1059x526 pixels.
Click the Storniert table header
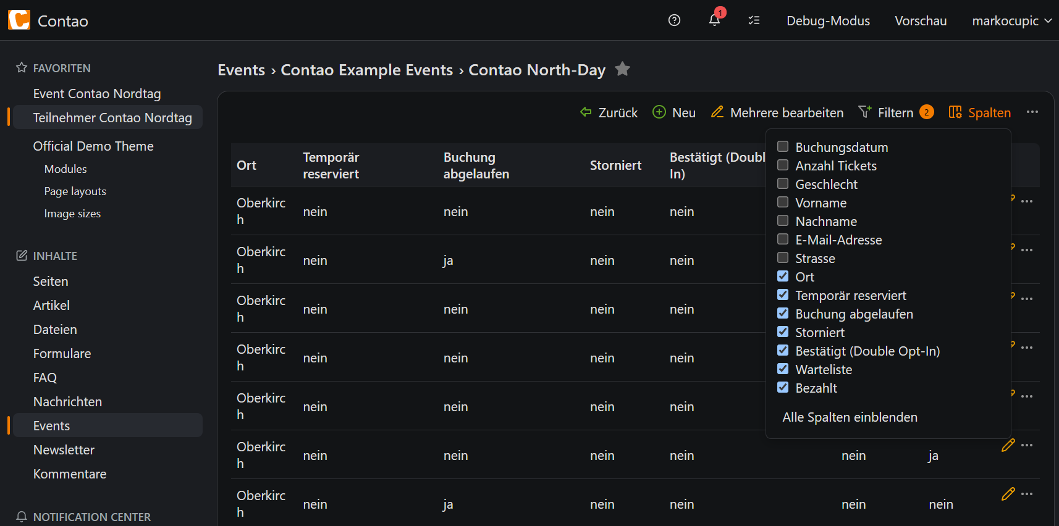coord(615,165)
